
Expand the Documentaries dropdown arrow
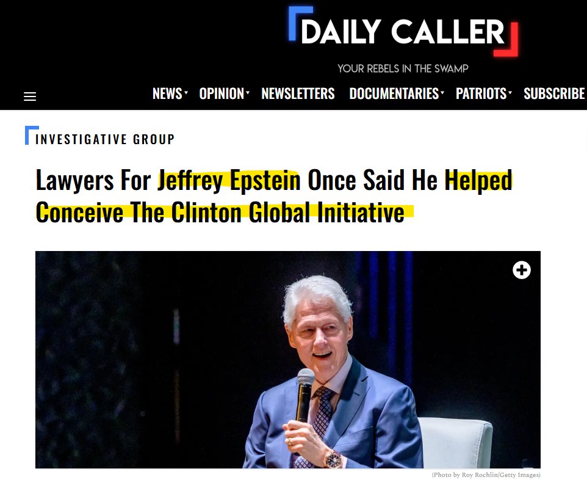(x=442, y=92)
